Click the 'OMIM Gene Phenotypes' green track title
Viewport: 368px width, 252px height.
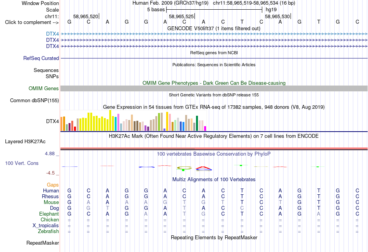[x=214, y=83]
